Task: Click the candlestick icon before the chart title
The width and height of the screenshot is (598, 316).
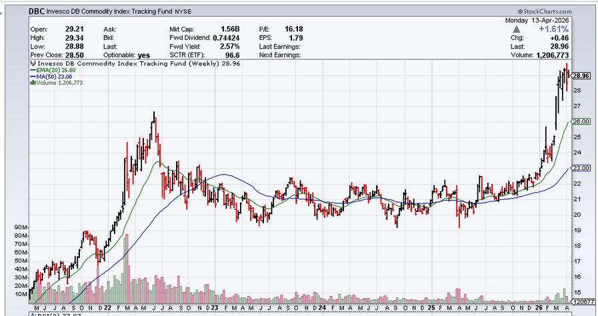Action: 33,64
